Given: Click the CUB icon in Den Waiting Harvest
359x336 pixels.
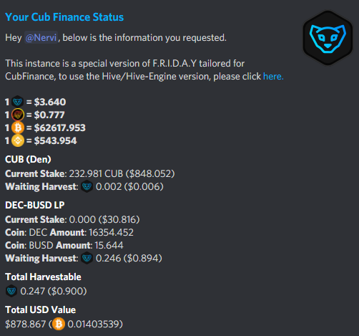Looking at the screenshot, I should 87,186.
